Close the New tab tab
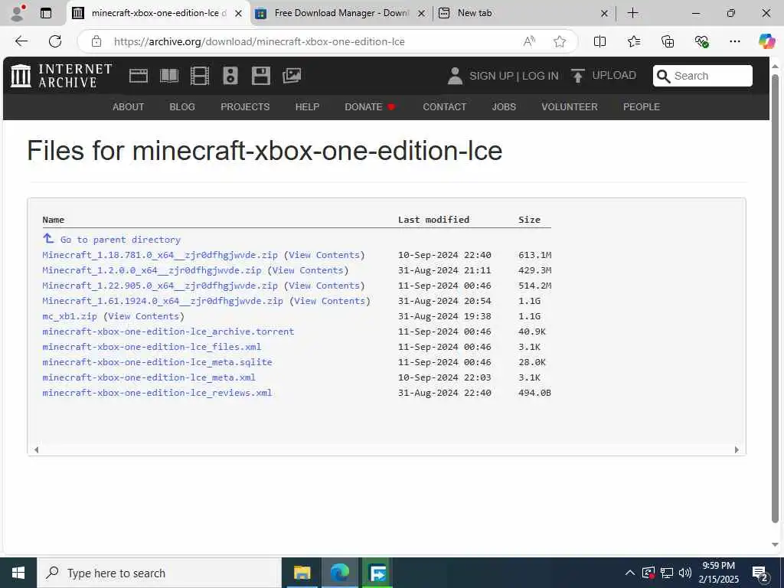784x588 pixels. [604, 14]
